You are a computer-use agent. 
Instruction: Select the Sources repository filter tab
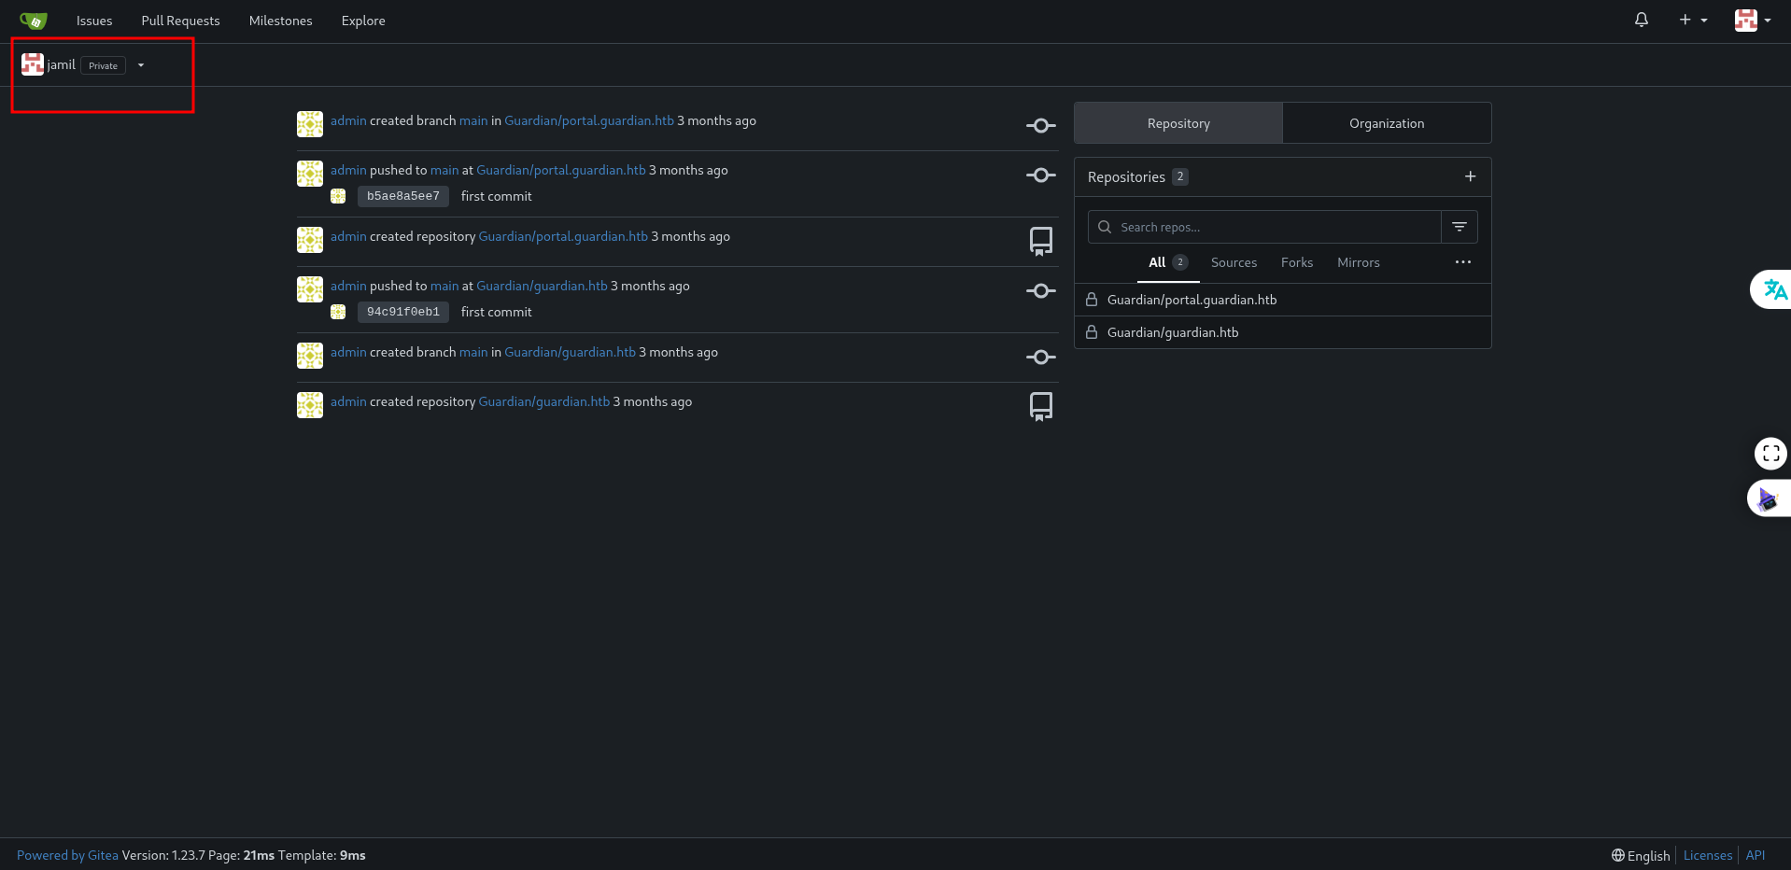pyautogui.click(x=1233, y=262)
